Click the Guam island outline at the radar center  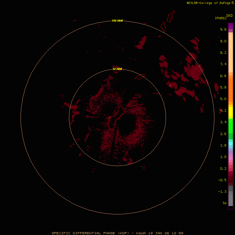[116, 118]
